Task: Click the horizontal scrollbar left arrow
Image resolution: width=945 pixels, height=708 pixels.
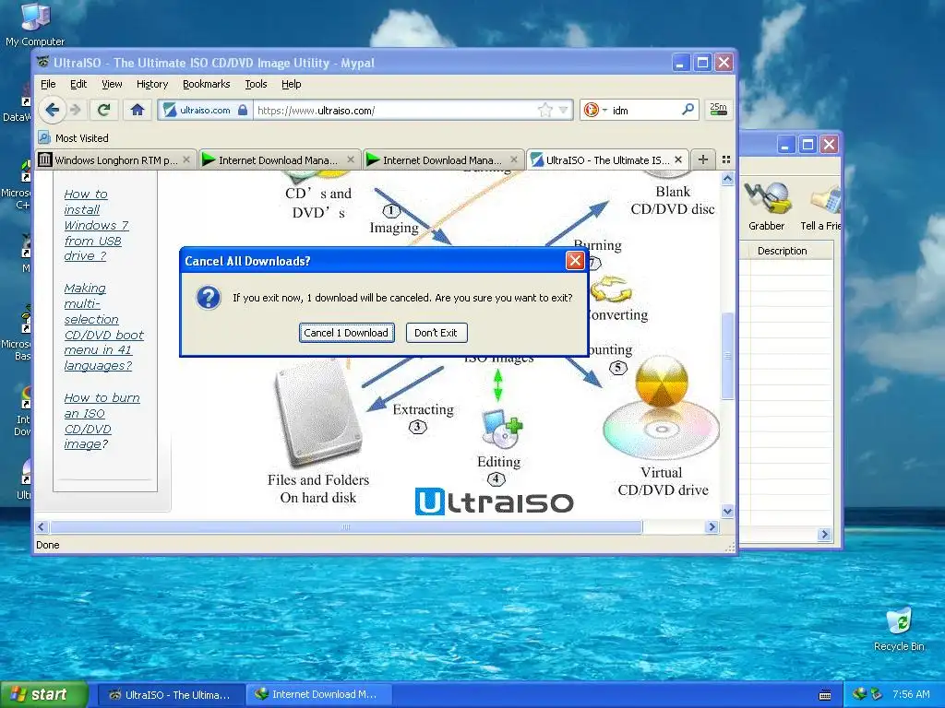Action: click(x=41, y=526)
